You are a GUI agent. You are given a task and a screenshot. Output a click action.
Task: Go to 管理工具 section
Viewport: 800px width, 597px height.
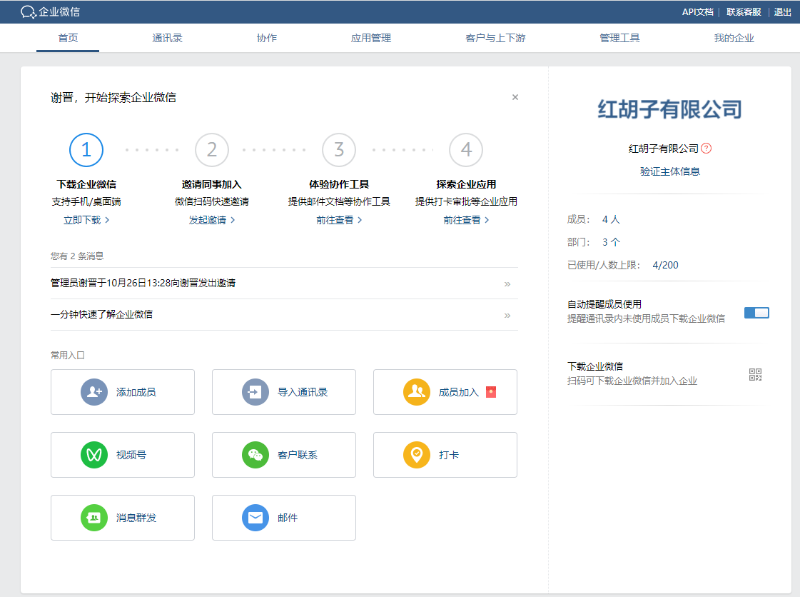coord(620,38)
